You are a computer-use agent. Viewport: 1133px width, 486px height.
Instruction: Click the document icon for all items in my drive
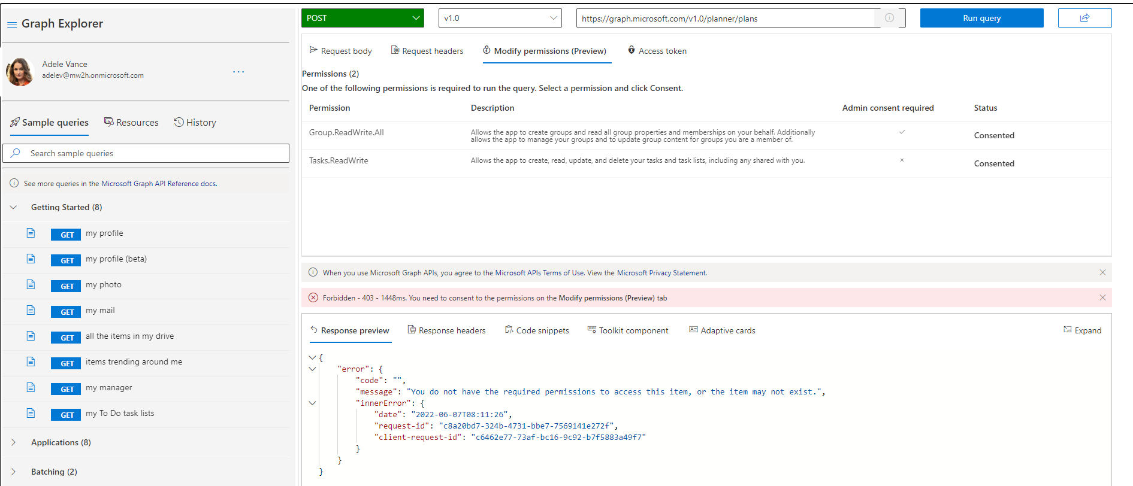pos(31,336)
